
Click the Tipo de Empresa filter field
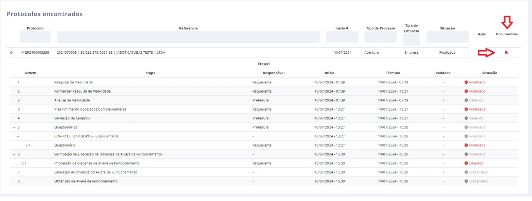(411, 40)
